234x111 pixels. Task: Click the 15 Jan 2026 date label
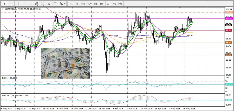click(x=105, y=108)
